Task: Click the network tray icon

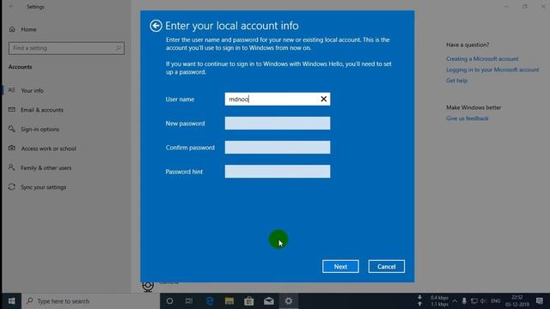Action: pyautogui.click(x=474, y=301)
